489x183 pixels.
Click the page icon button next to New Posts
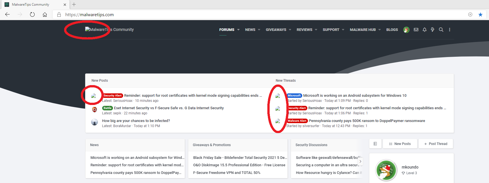click(x=375, y=144)
